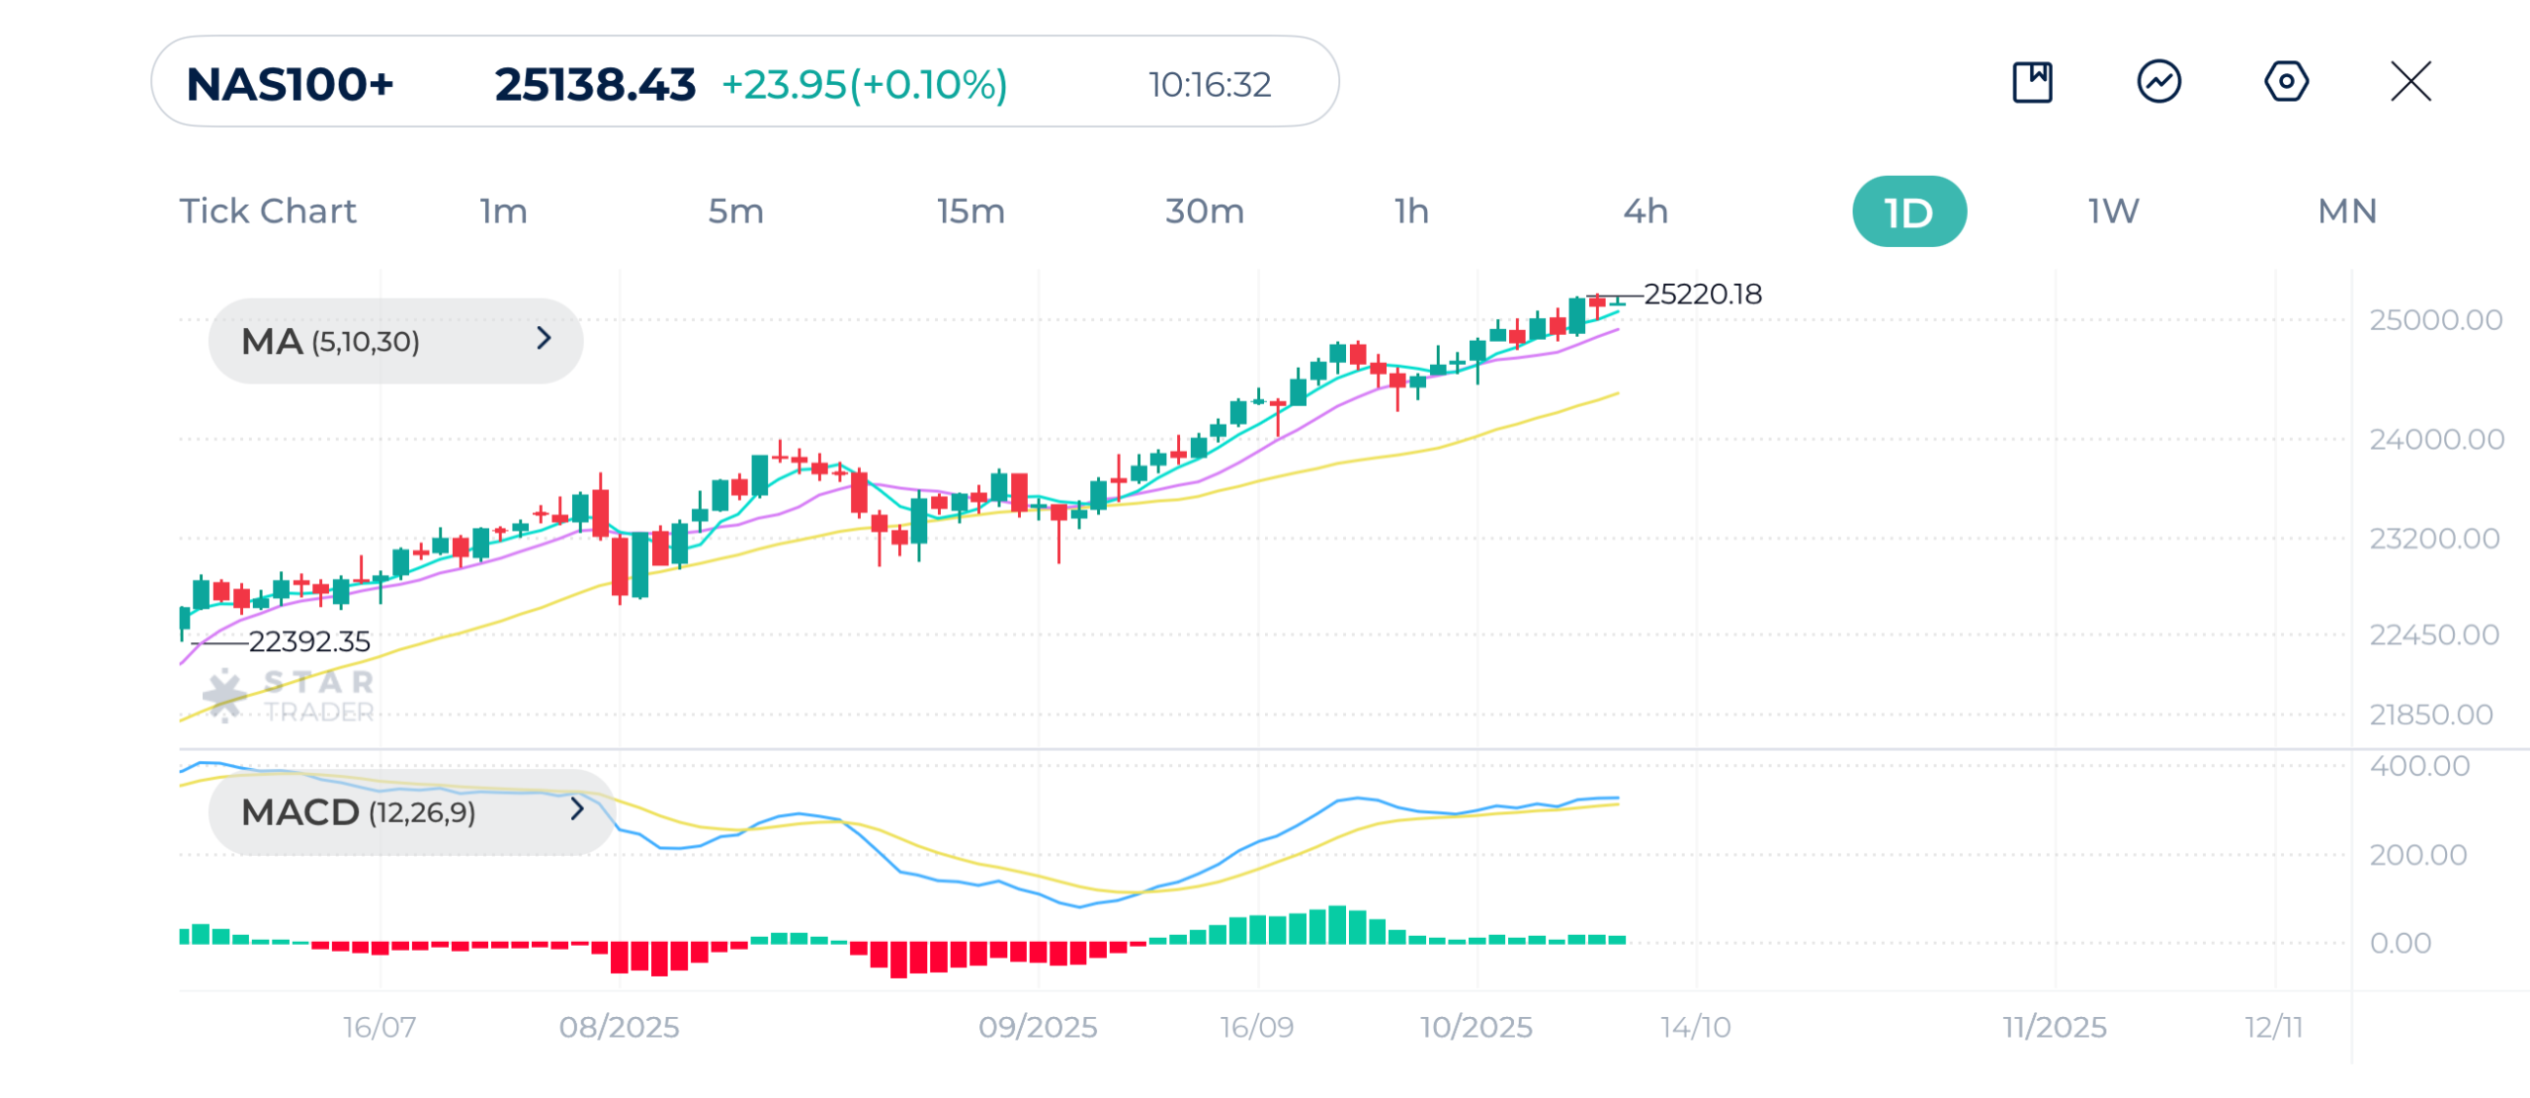Switch to Tick Chart view
This screenshot has width=2530, height=1098.
pos(268,211)
